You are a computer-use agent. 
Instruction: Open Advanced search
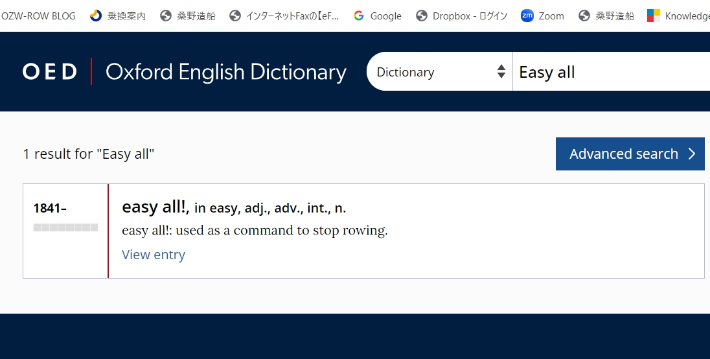pos(630,154)
